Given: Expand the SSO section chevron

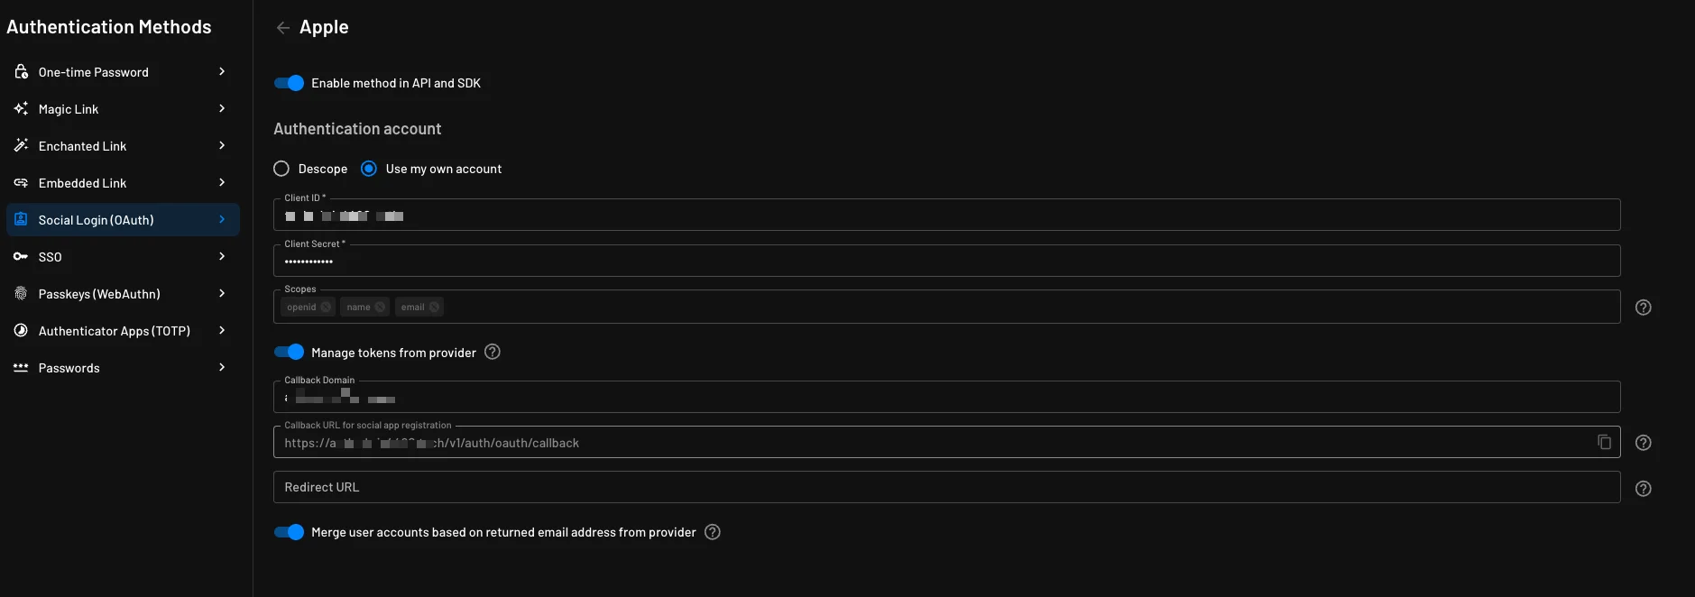Looking at the screenshot, I should 222,257.
